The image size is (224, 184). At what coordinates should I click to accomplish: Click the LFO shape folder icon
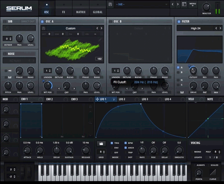[101, 144]
